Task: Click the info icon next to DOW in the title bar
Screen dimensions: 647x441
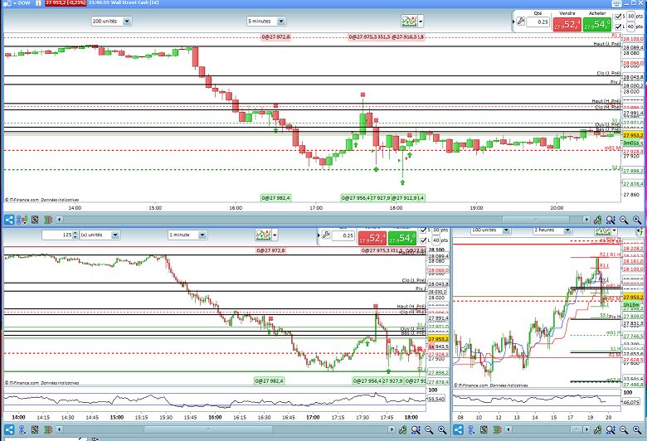Action: pos(38,2)
